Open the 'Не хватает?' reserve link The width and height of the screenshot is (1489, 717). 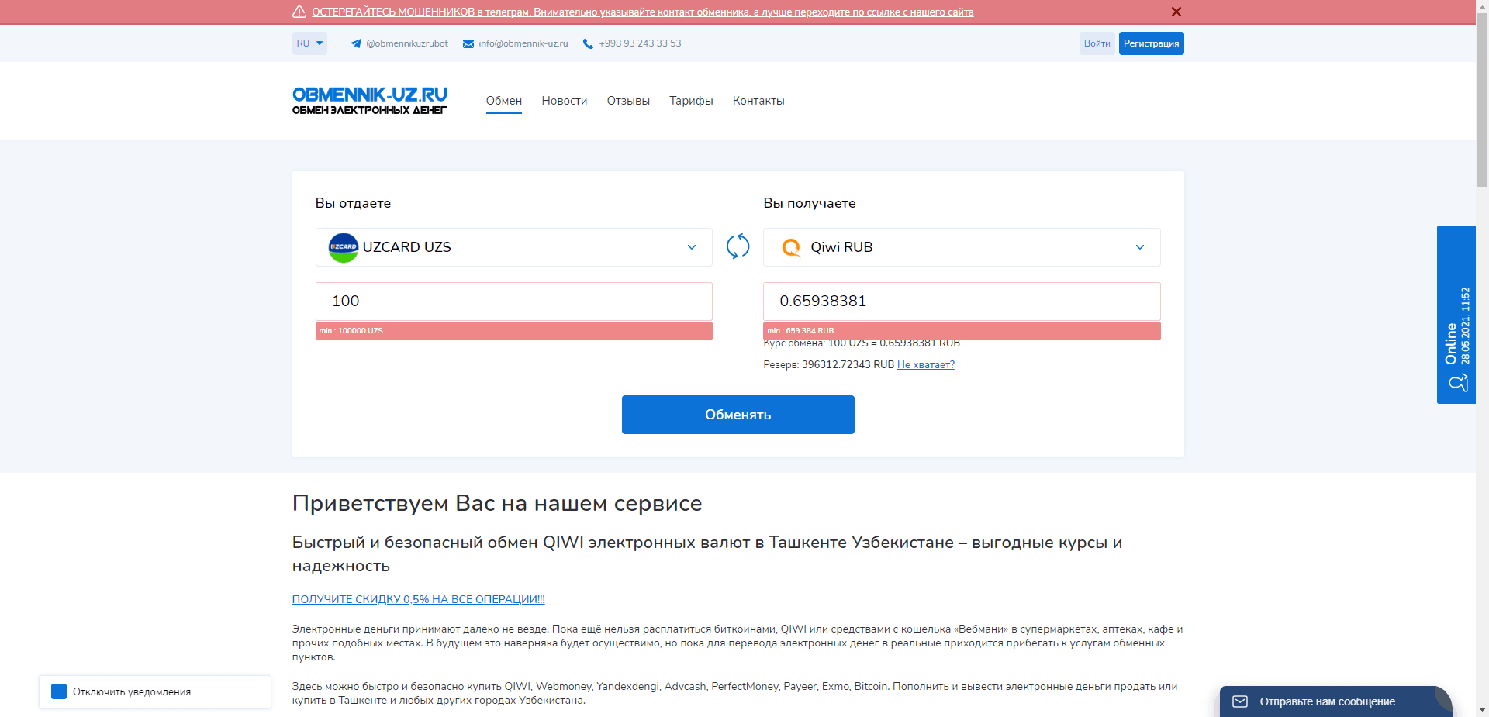click(x=925, y=364)
